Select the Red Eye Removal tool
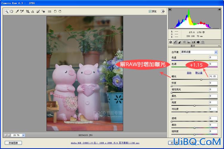 (x=43, y=11)
